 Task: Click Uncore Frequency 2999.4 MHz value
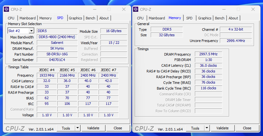tap(236, 41)
